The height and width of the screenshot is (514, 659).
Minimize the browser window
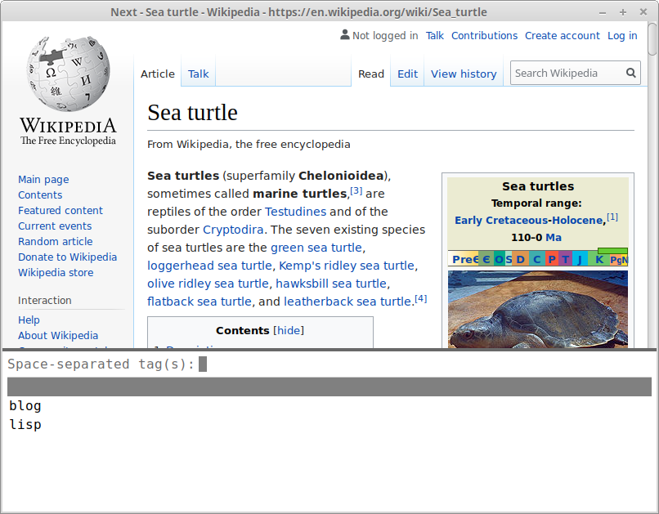[603, 12]
